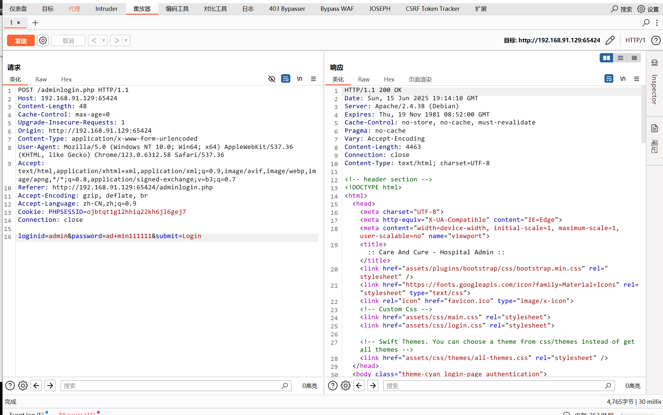The image size is (663, 415).
Task: Search tabs with magnifier icon in tab bar
Action: click(646, 23)
